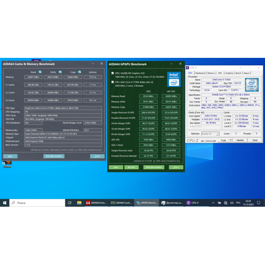Image resolution: width=265 pixels, height=265 pixels.
Task: Switch to the Mainboard tab in CPU-Z
Action: (200, 73)
